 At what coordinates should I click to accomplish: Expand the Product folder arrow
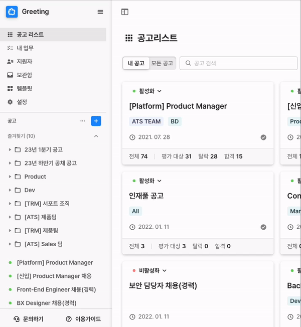(10, 177)
